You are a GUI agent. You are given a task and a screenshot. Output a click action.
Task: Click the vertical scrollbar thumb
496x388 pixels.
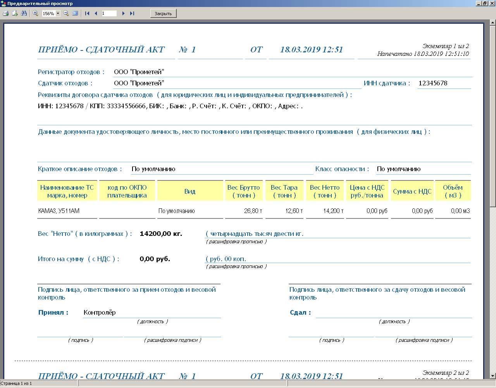pyautogui.click(x=493, y=116)
